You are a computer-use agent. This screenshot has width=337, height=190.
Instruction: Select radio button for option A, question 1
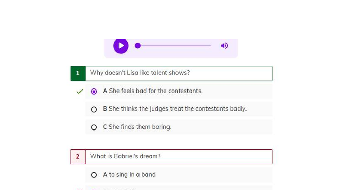pos(94,91)
